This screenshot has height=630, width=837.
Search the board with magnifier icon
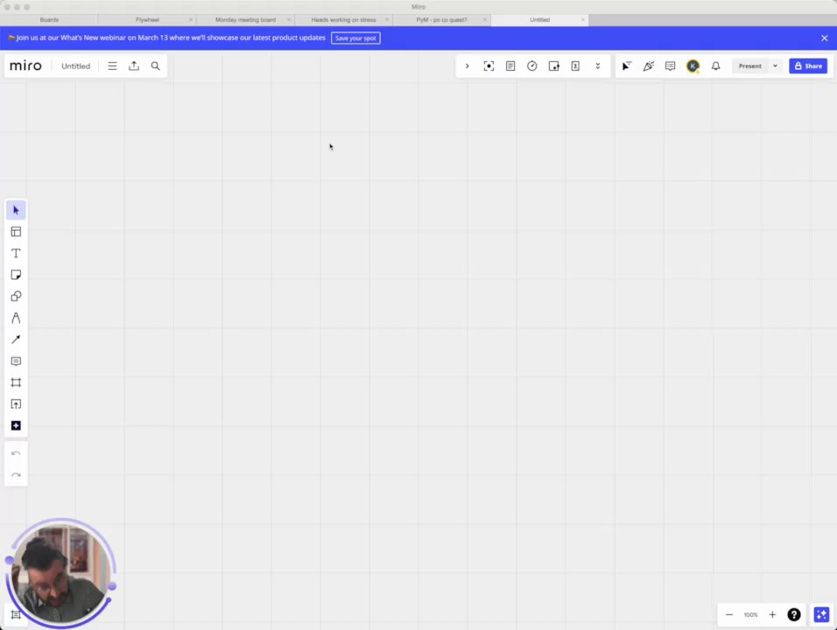coord(155,66)
